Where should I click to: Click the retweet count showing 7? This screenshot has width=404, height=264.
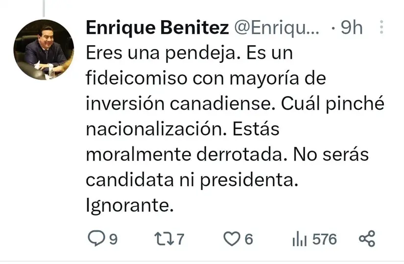click(x=180, y=240)
